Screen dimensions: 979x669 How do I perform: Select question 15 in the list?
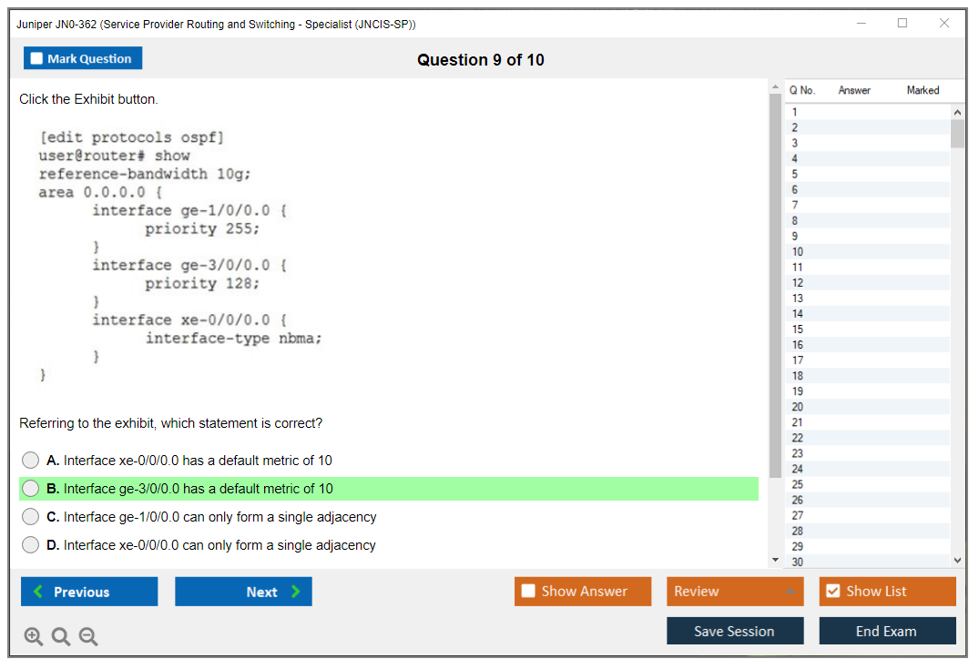coord(798,329)
